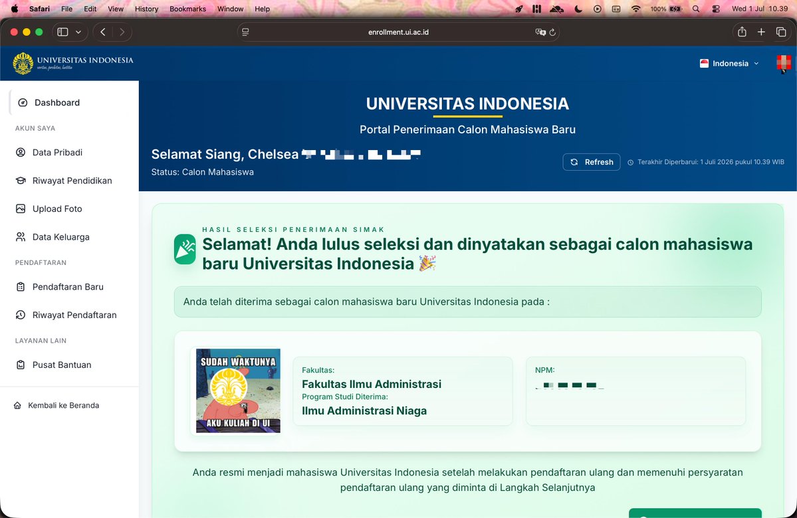Click the Refresh button
797x518 pixels.
[591, 162]
